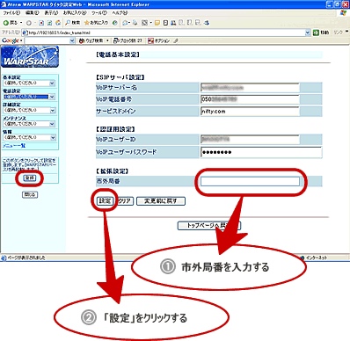This screenshot has height=341, width=350.
Task: Click the トップページへ戻る button
Action: coord(209,225)
